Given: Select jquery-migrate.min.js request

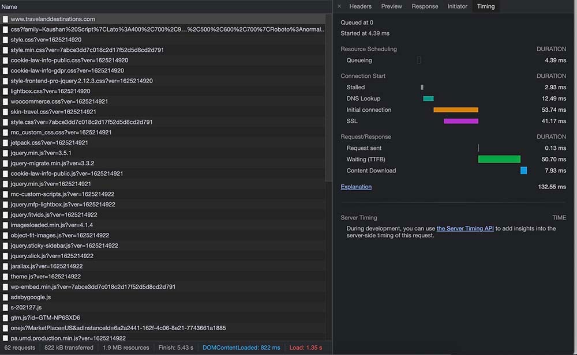Looking at the screenshot, I should point(163,163).
